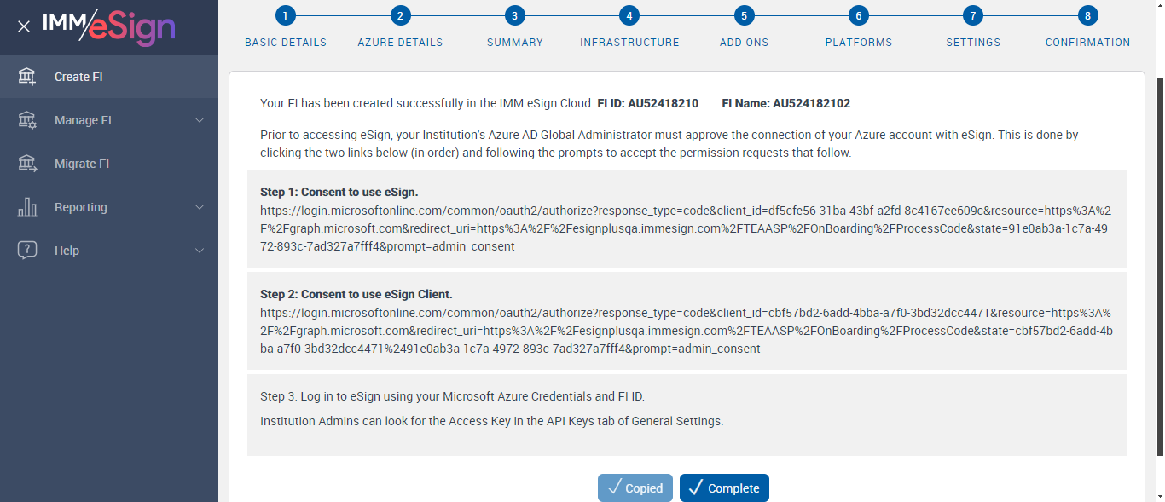Click the Help question bubble icon
The image size is (1165, 502).
(27, 251)
